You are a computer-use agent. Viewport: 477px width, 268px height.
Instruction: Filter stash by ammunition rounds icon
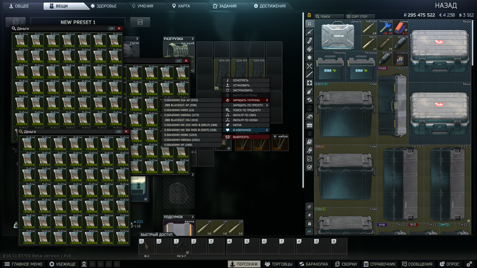click(x=309, y=49)
